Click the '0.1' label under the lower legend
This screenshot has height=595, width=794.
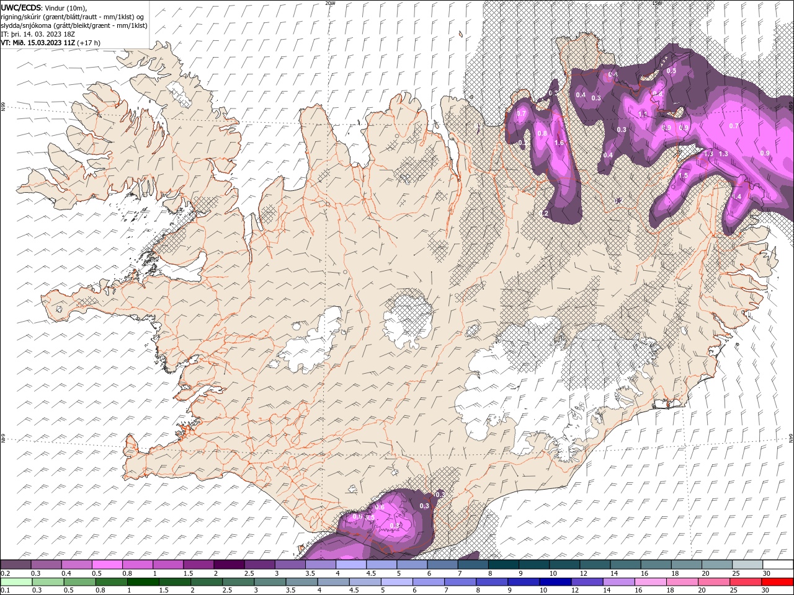(5, 590)
